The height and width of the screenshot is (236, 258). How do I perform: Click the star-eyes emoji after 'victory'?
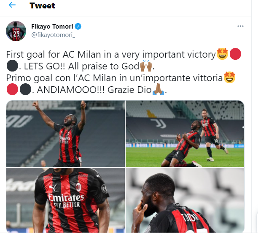click(222, 54)
